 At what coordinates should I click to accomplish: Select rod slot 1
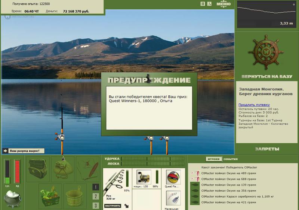96,187
